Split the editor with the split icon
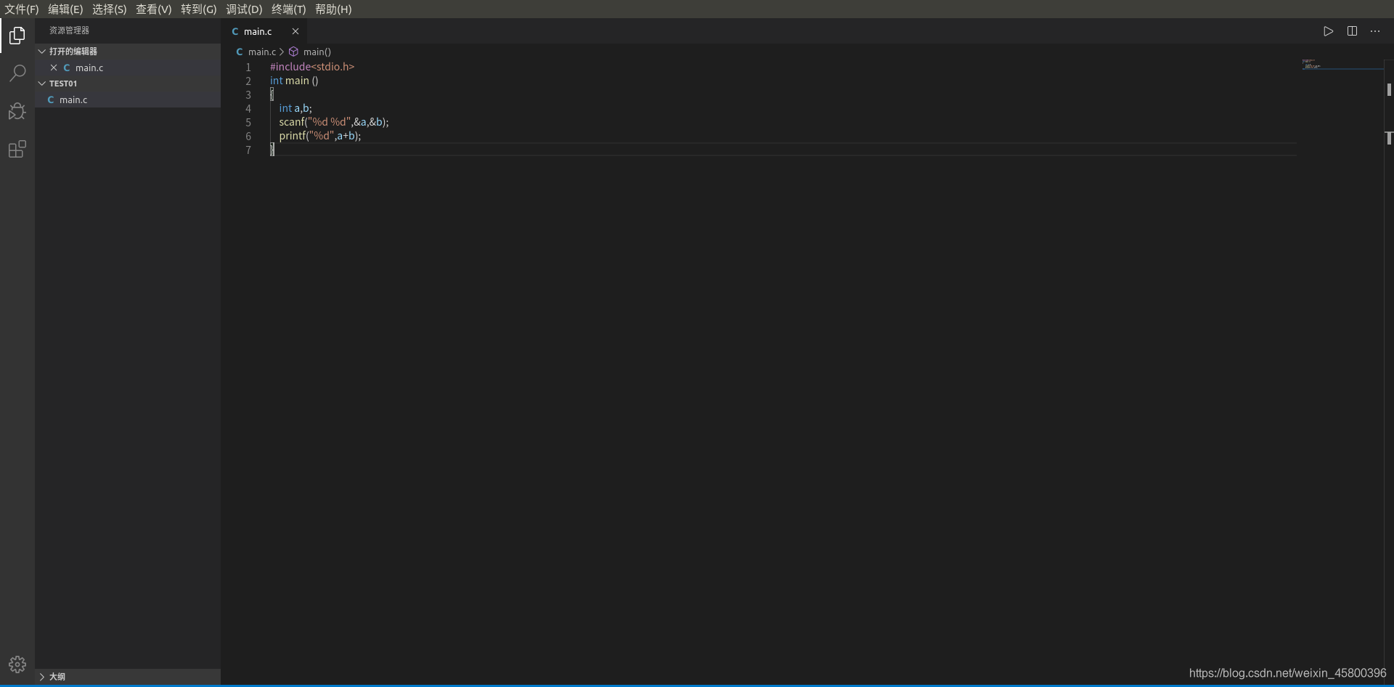 [x=1352, y=31]
